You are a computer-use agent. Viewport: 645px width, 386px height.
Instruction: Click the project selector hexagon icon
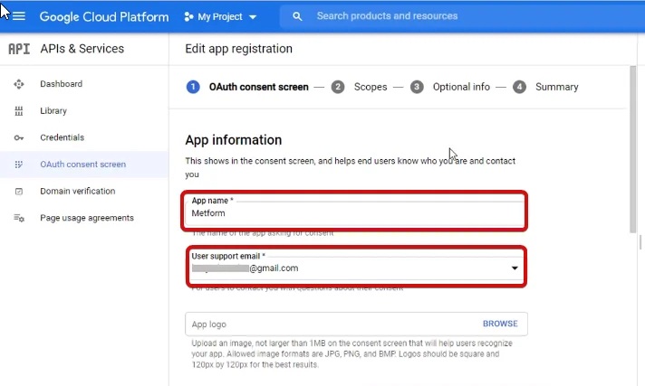click(x=188, y=17)
